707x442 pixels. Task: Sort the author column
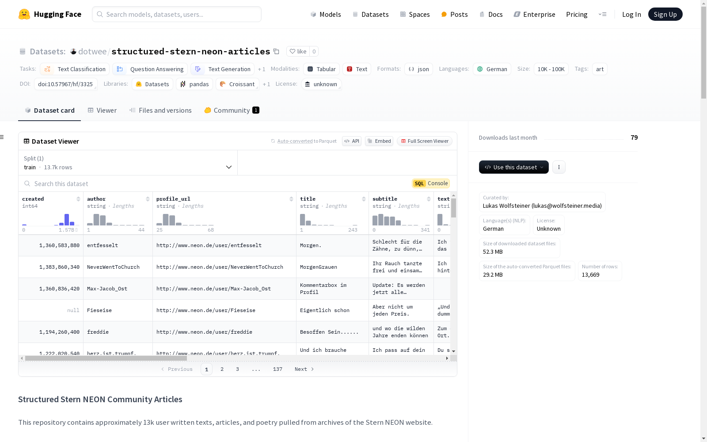[x=148, y=199]
